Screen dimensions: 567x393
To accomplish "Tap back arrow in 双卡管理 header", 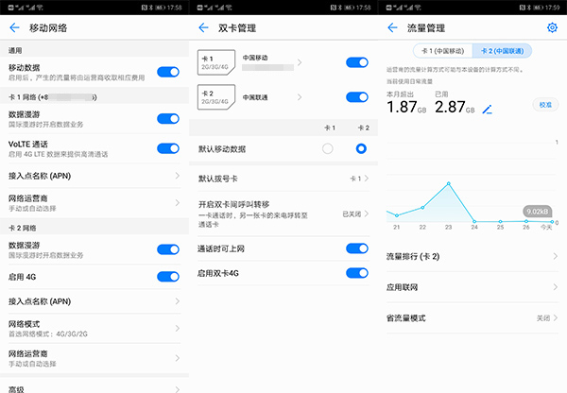I will [203, 28].
